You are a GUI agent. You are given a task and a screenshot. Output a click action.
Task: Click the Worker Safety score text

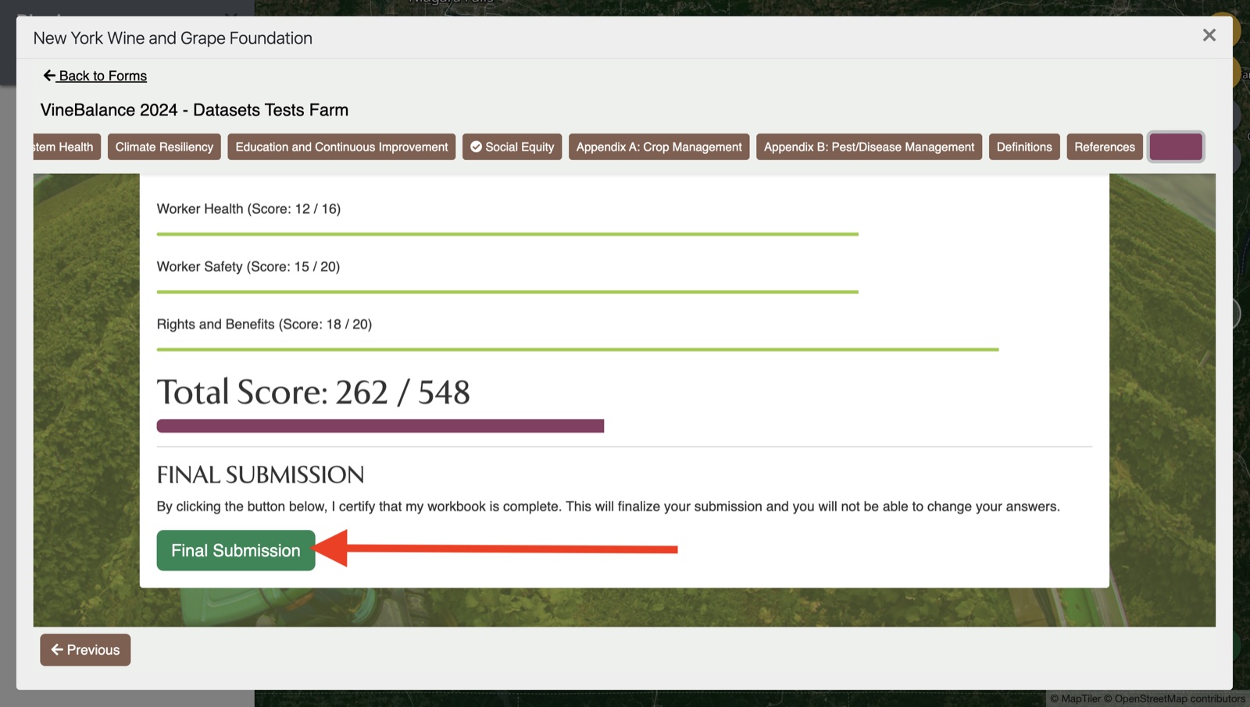point(248,267)
